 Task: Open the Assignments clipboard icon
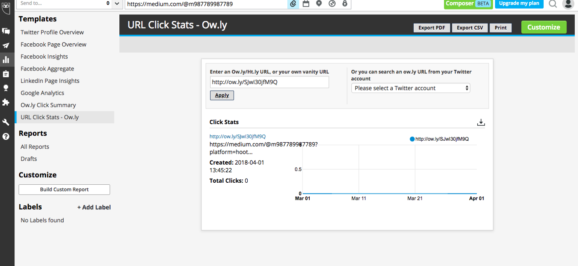[x=6, y=74]
